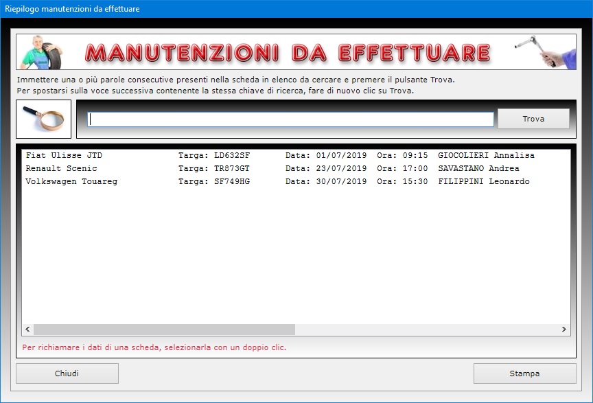Click the date 23/07/2019
The width and height of the screenshot is (593, 403).
342,168
